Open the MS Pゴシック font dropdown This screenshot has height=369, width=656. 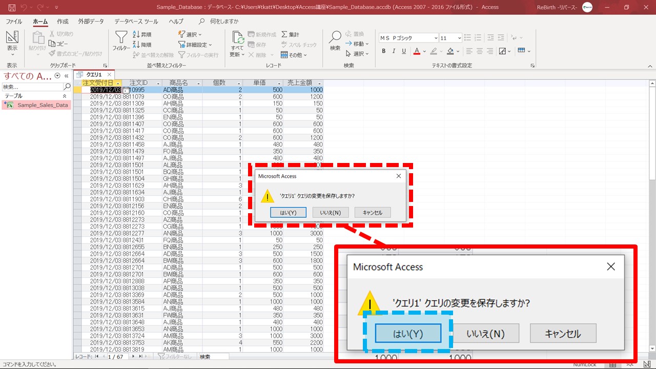click(x=436, y=38)
